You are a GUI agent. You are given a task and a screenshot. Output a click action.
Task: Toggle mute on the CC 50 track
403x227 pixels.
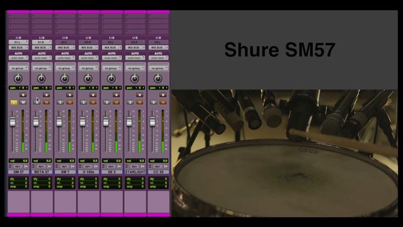click(x=163, y=102)
